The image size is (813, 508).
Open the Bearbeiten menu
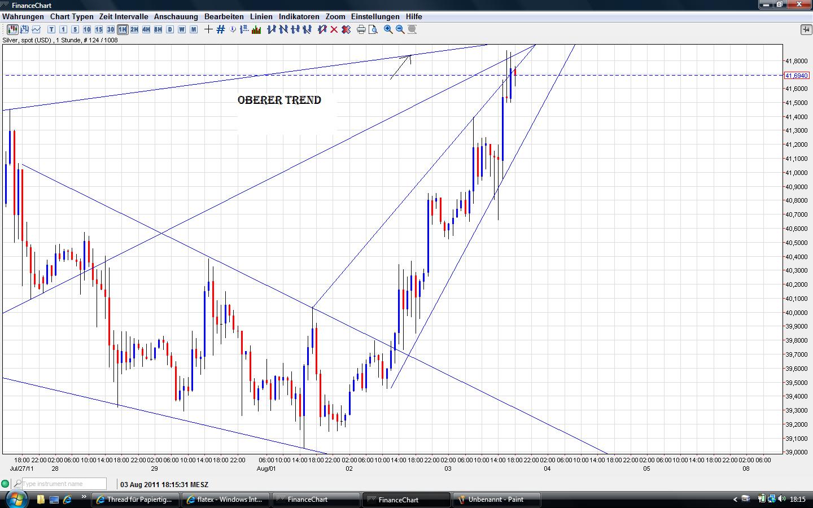[224, 17]
